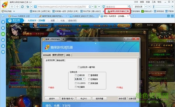
Task: Select the 主线及日常 sub-tab
Action: (50, 60)
